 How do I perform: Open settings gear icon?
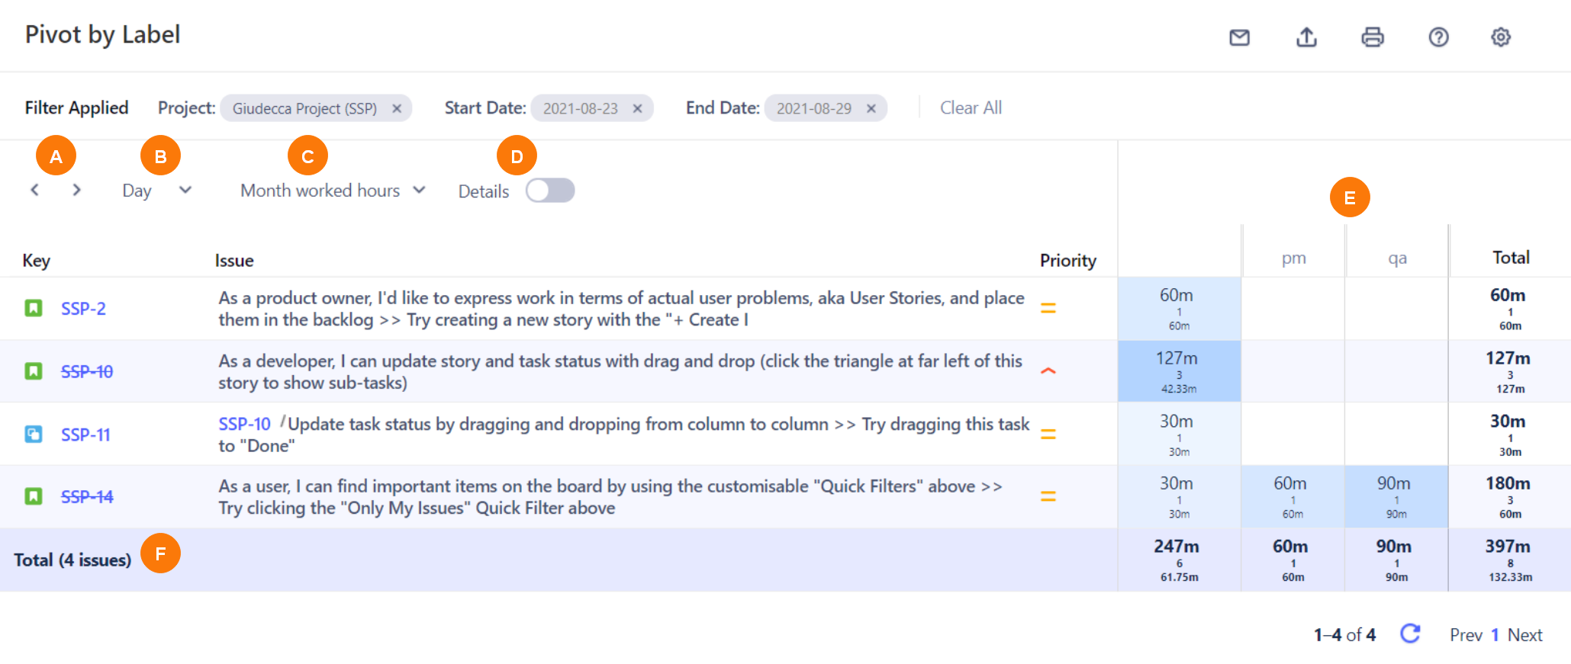(x=1500, y=37)
